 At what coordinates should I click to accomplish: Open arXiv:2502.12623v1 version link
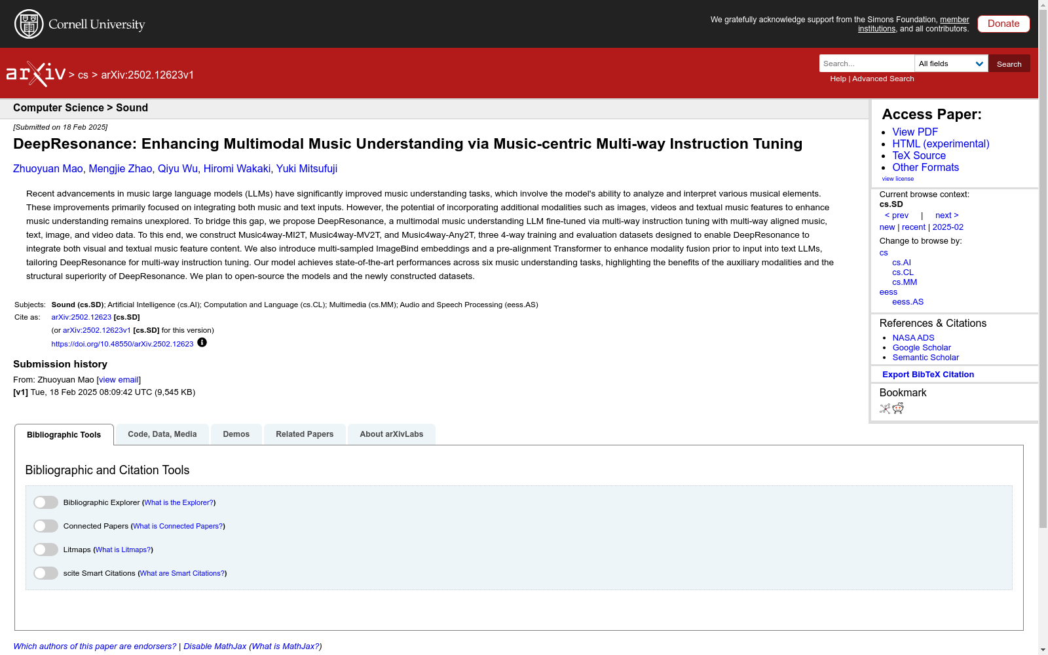pyautogui.click(x=97, y=330)
